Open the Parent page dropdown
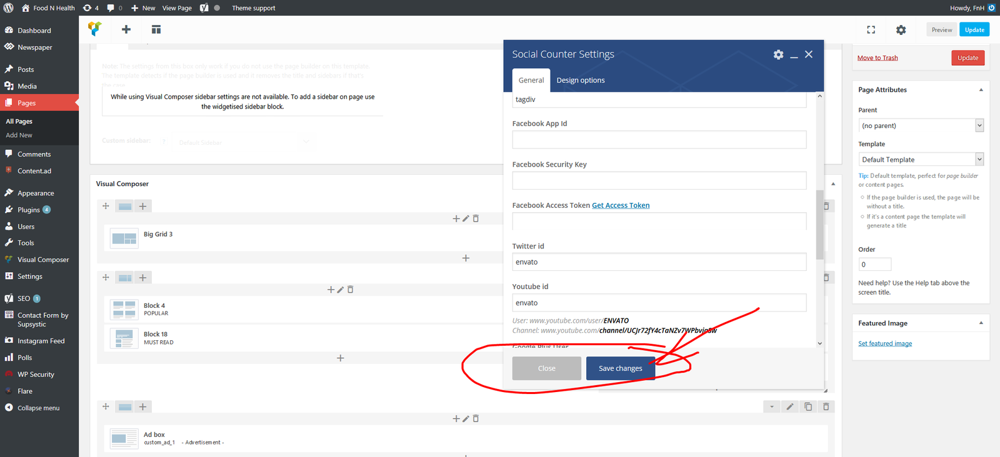Screen dimensions: 1000x457 (921, 125)
